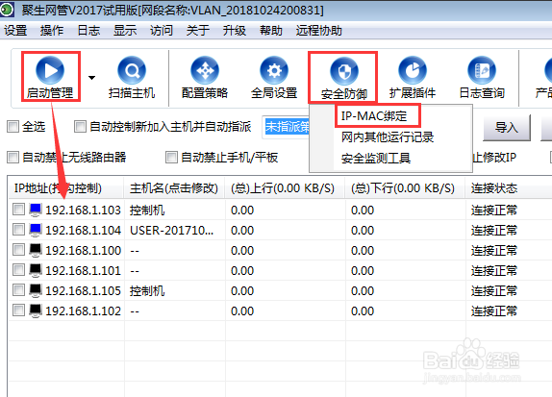Open 全局设置 global settings
Viewport: 552px width, 397px height.
(274, 70)
